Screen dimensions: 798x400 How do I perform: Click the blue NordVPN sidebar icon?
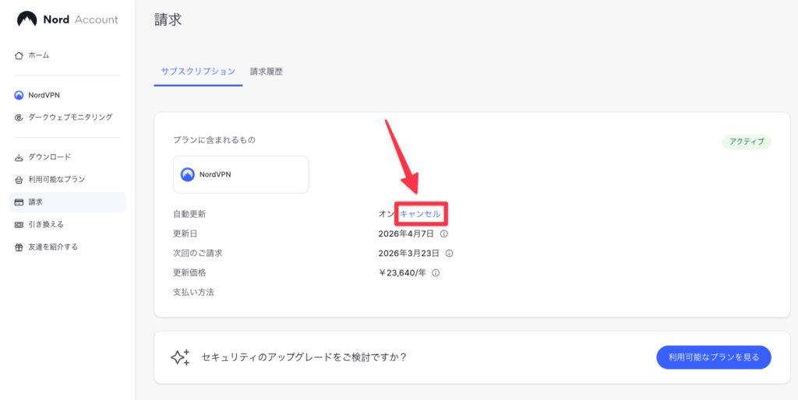[x=19, y=95]
